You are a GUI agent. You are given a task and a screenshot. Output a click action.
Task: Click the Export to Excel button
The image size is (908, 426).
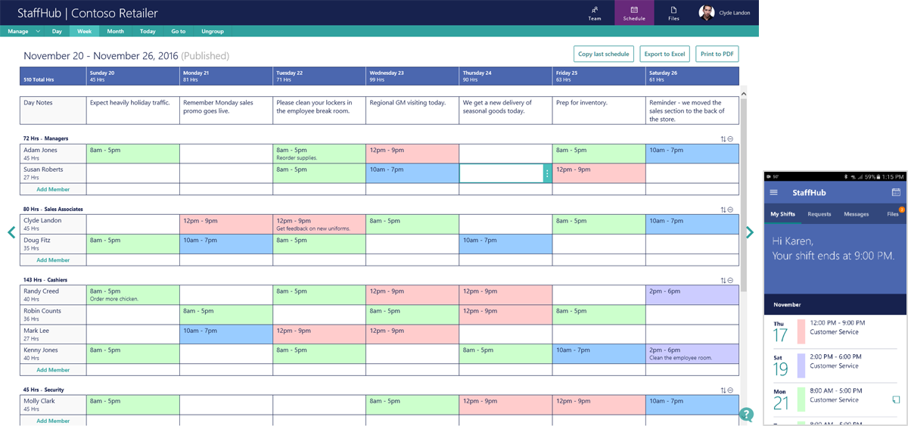pos(664,54)
